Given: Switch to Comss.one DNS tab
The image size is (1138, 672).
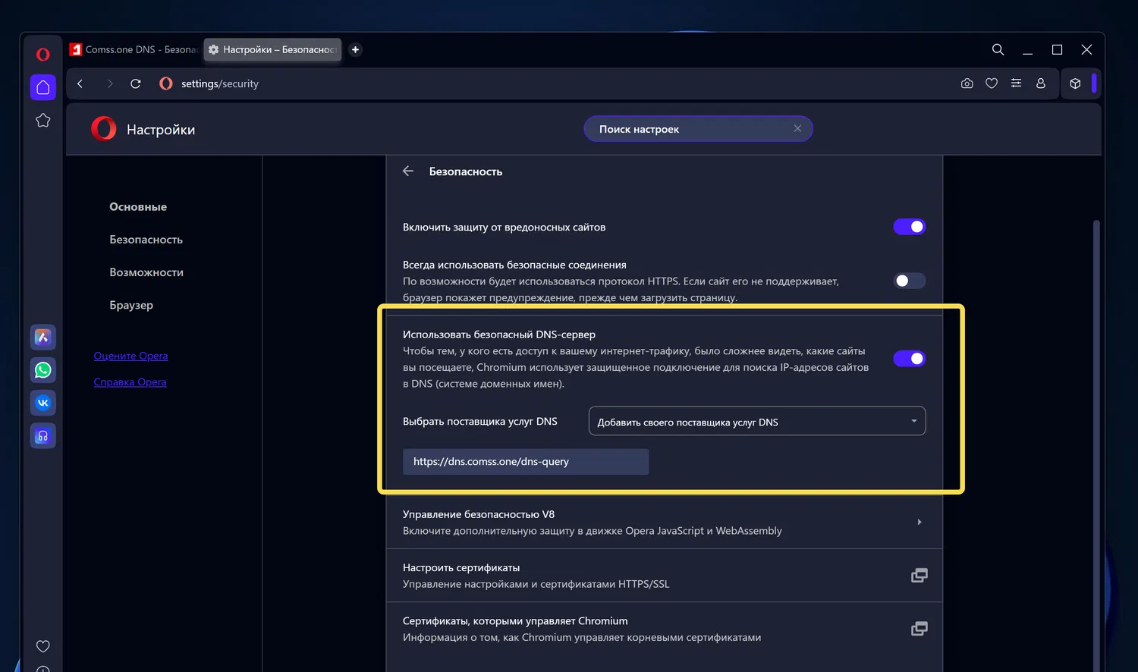Looking at the screenshot, I should 134,49.
